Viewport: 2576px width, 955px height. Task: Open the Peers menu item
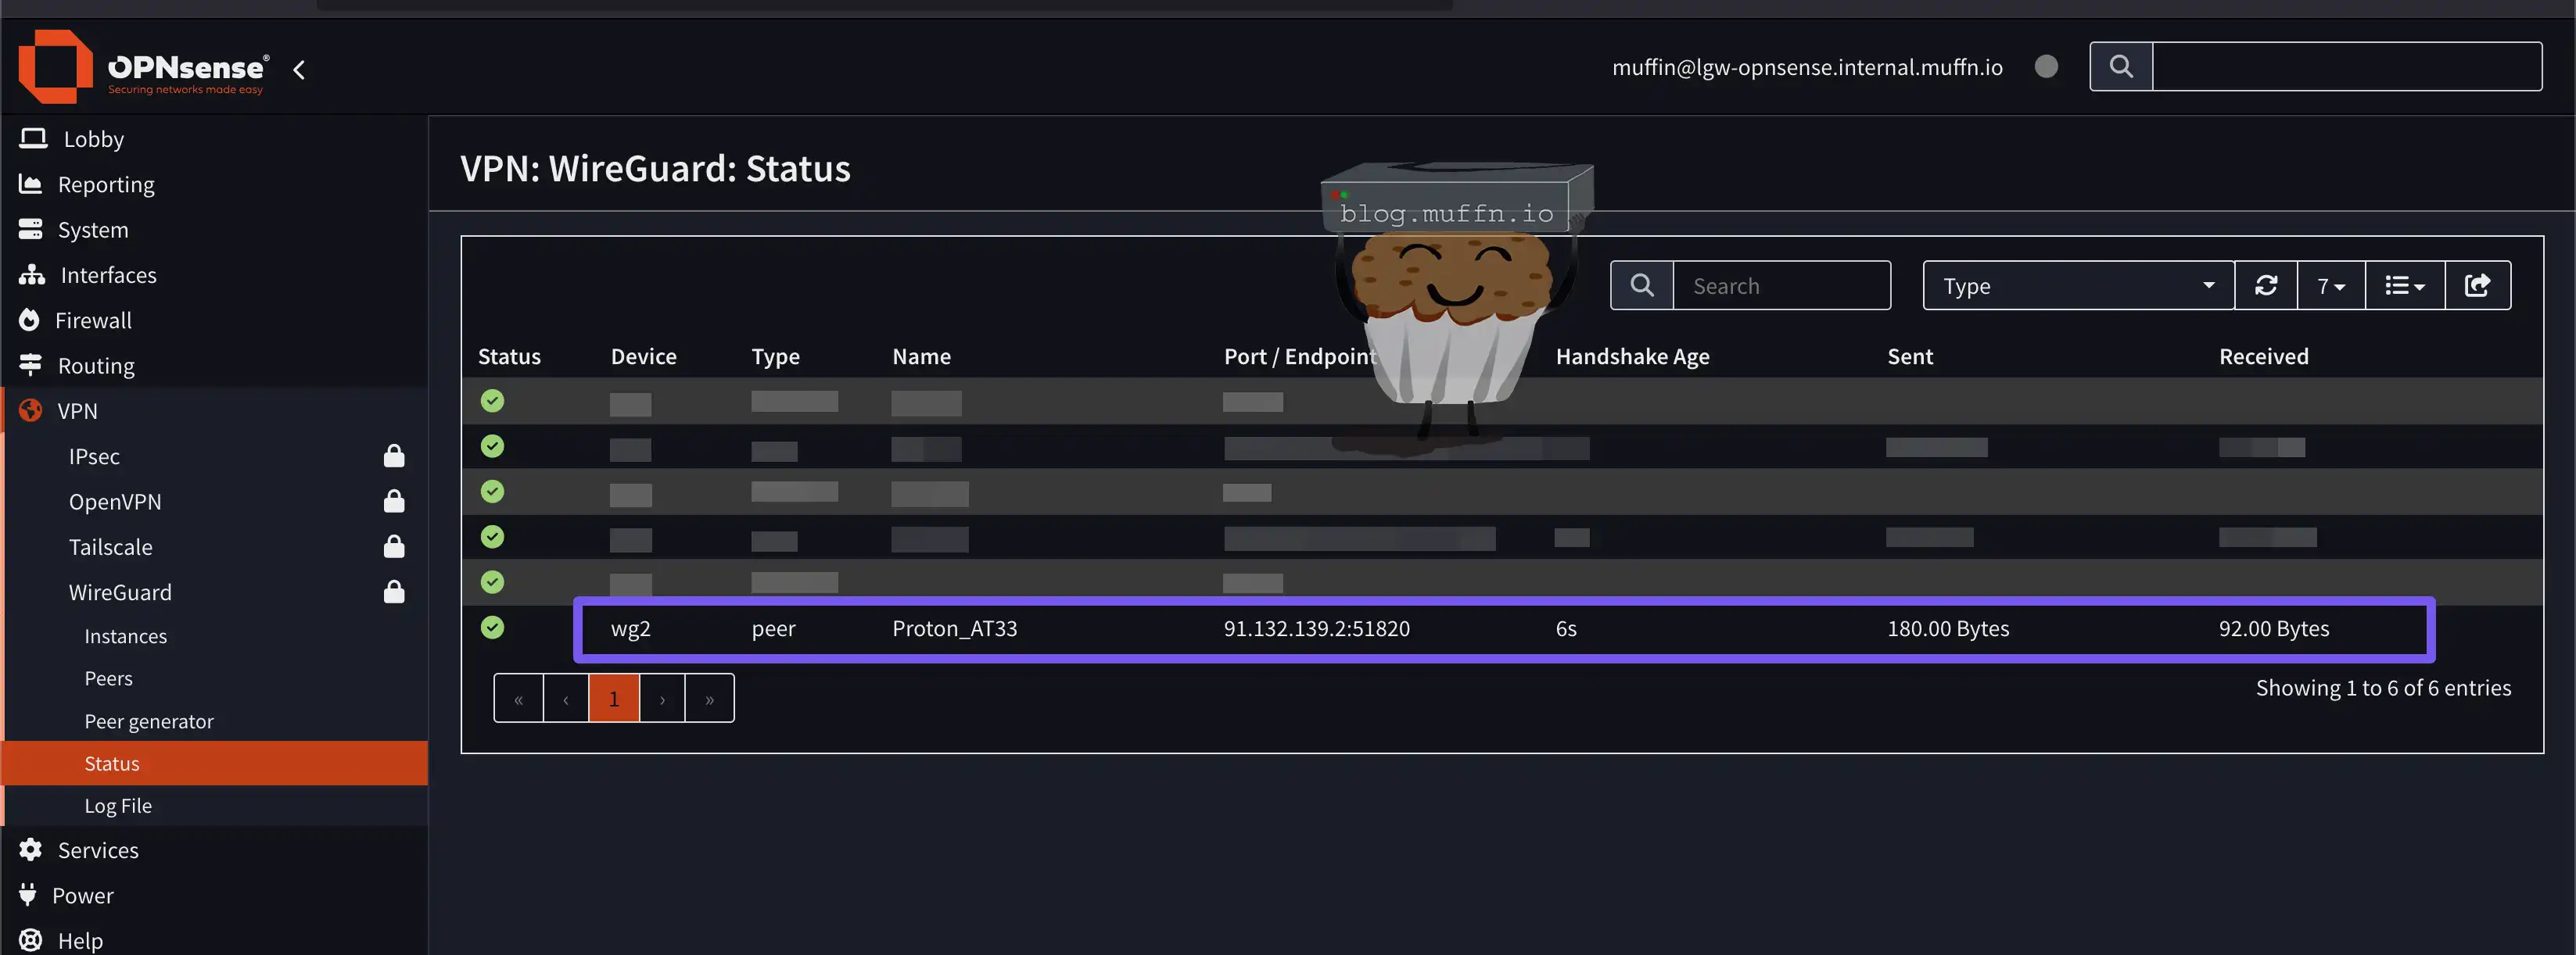[108, 678]
